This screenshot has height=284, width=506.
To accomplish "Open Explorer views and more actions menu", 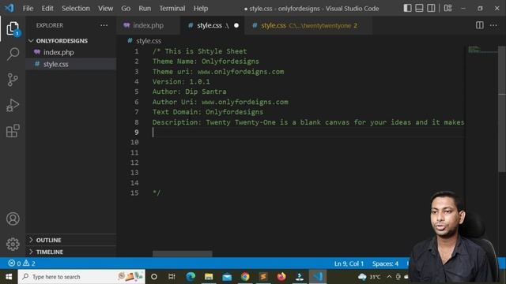I will (104, 25).
